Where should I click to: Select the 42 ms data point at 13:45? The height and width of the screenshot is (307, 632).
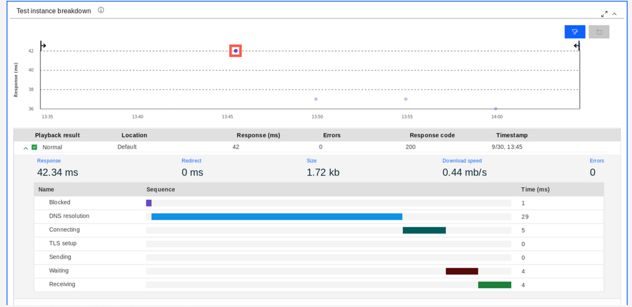pyautogui.click(x=235, y=51)
